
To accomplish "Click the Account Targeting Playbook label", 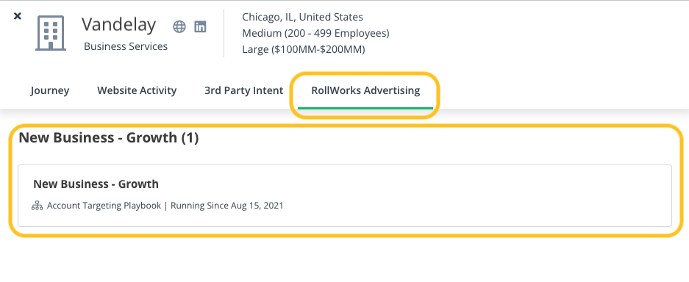I will [x=104, y=205].
